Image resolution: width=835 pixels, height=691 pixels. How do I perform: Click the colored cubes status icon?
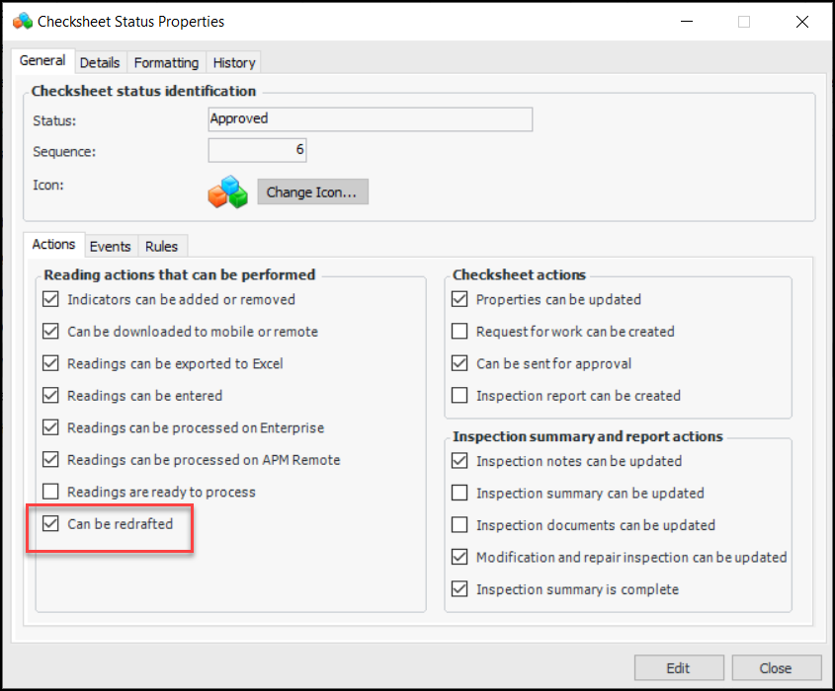click(x=227, y=192)
